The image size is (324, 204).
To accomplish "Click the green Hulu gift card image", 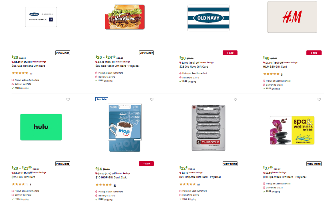I will (41, 127).
